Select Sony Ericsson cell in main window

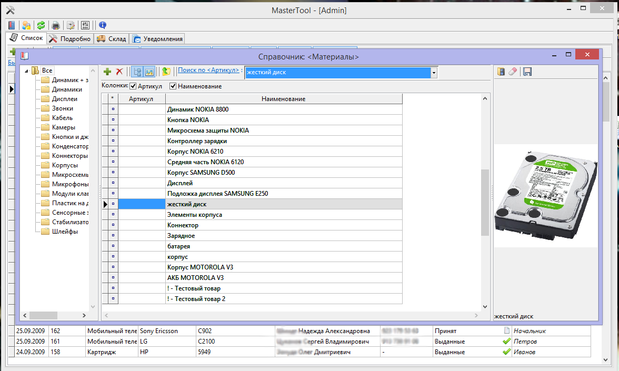pos(167,330)
